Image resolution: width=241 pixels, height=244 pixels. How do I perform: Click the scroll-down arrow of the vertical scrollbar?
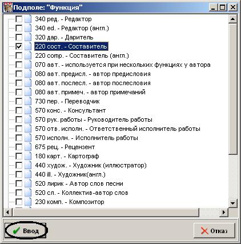tap(232, 203)
